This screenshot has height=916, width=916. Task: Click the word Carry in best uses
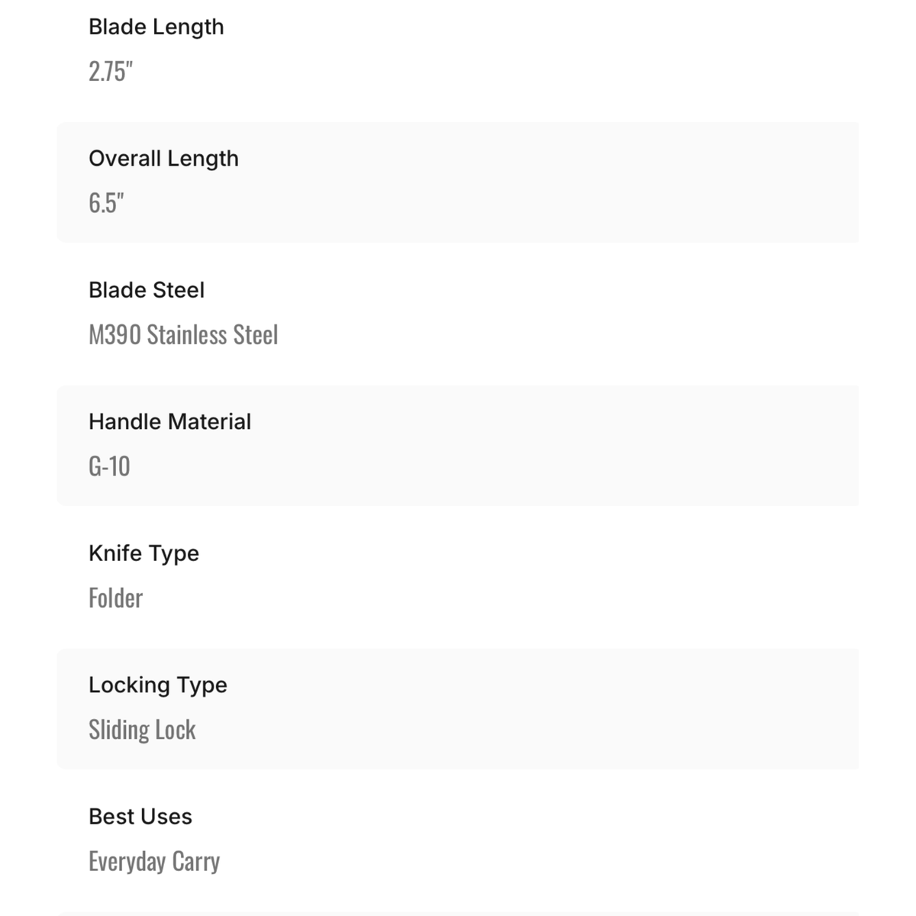point(196,862)
